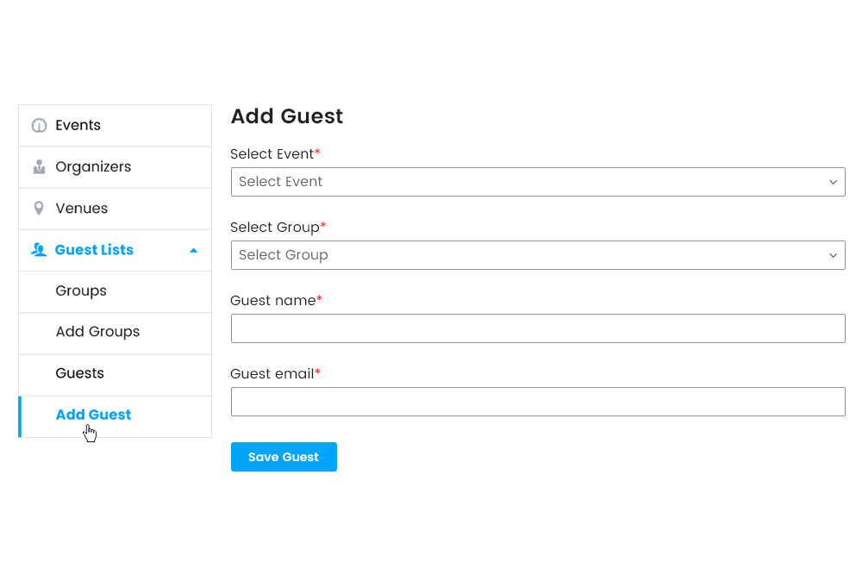This screenshot has width=862, height=575.
Task: Go to the Events sidebar label
Action: tap(78, 126)
